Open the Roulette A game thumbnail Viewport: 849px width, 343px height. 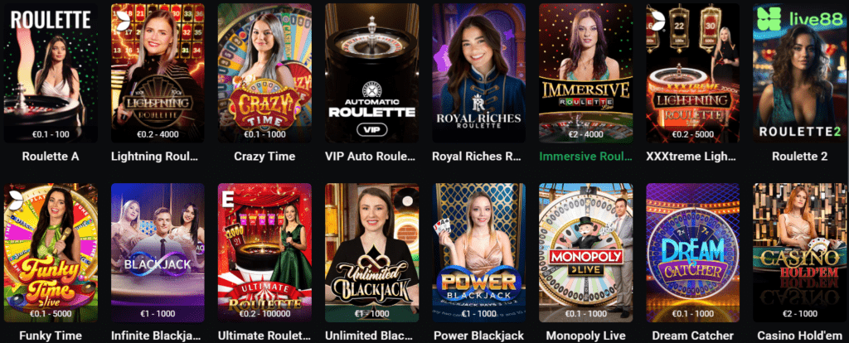pyautogui.click(x=51, y=73)
